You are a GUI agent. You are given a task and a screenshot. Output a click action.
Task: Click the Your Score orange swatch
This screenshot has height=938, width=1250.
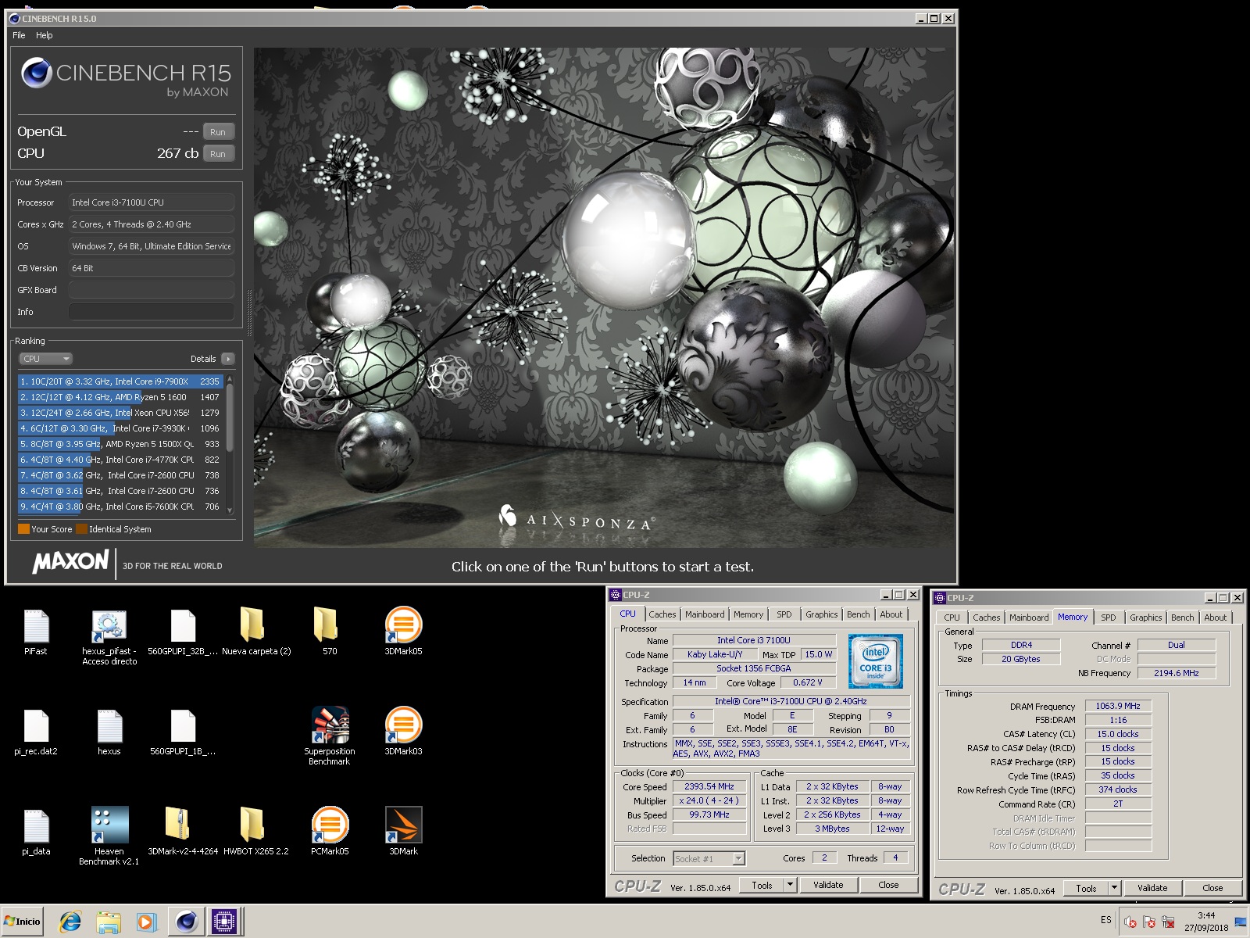(x=23, y=529)
